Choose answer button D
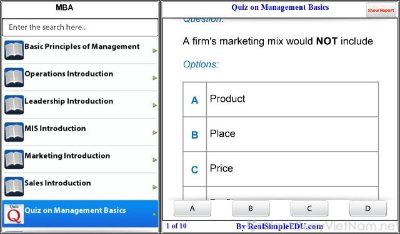 pos(368,208)
